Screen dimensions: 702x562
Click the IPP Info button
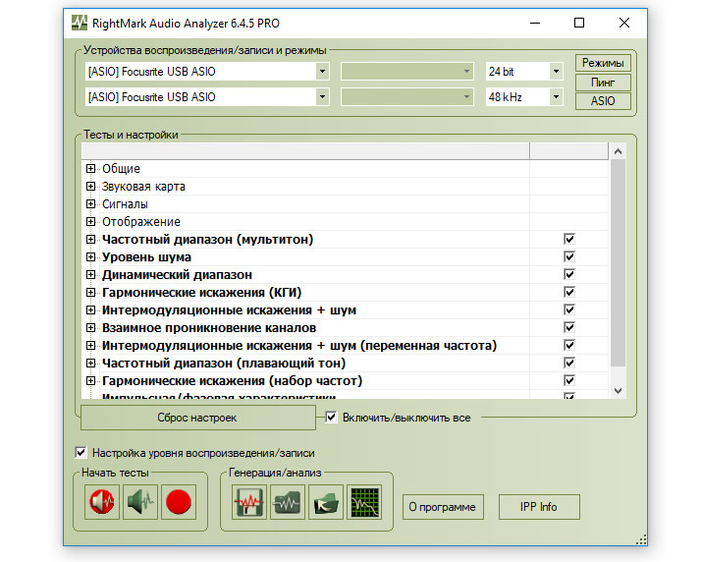(539, 507)
